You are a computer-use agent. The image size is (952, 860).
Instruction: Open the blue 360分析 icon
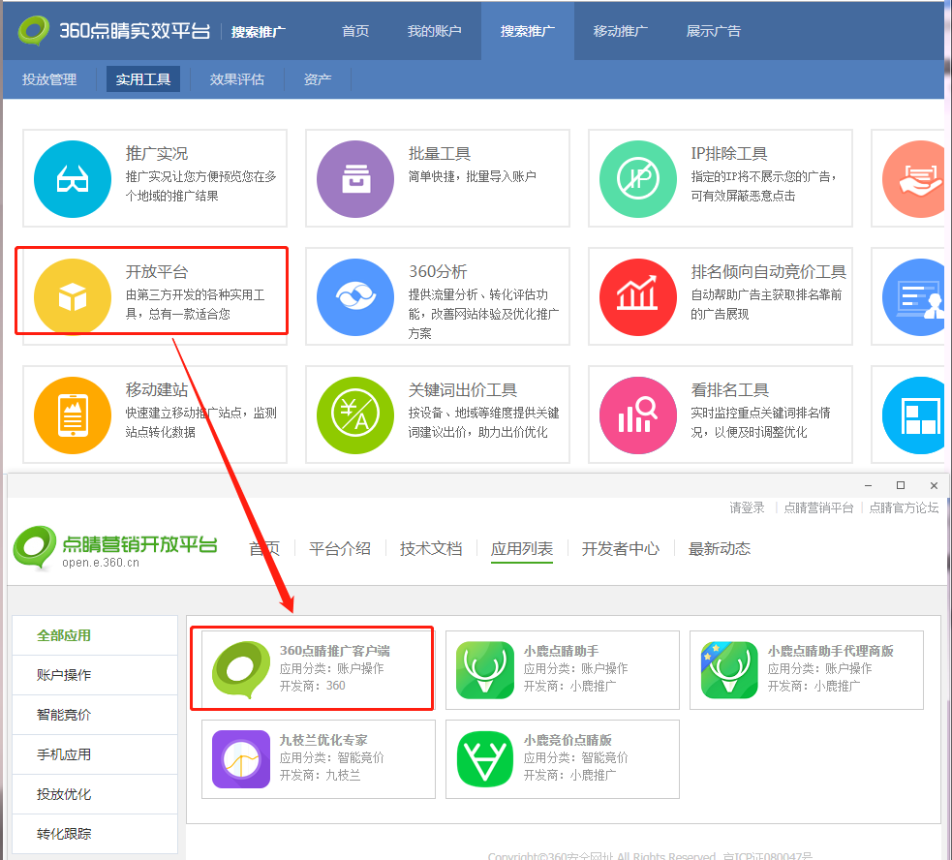tap(355, 297)
